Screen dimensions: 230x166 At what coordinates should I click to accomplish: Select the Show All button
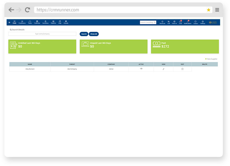pyautogui.click(x=94, y=34)
